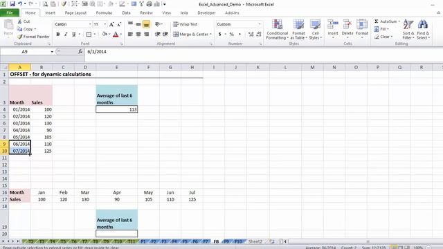Open Alignment dialog launcher
The height and width of the screenshot is (249, 443).
point(211,44)
